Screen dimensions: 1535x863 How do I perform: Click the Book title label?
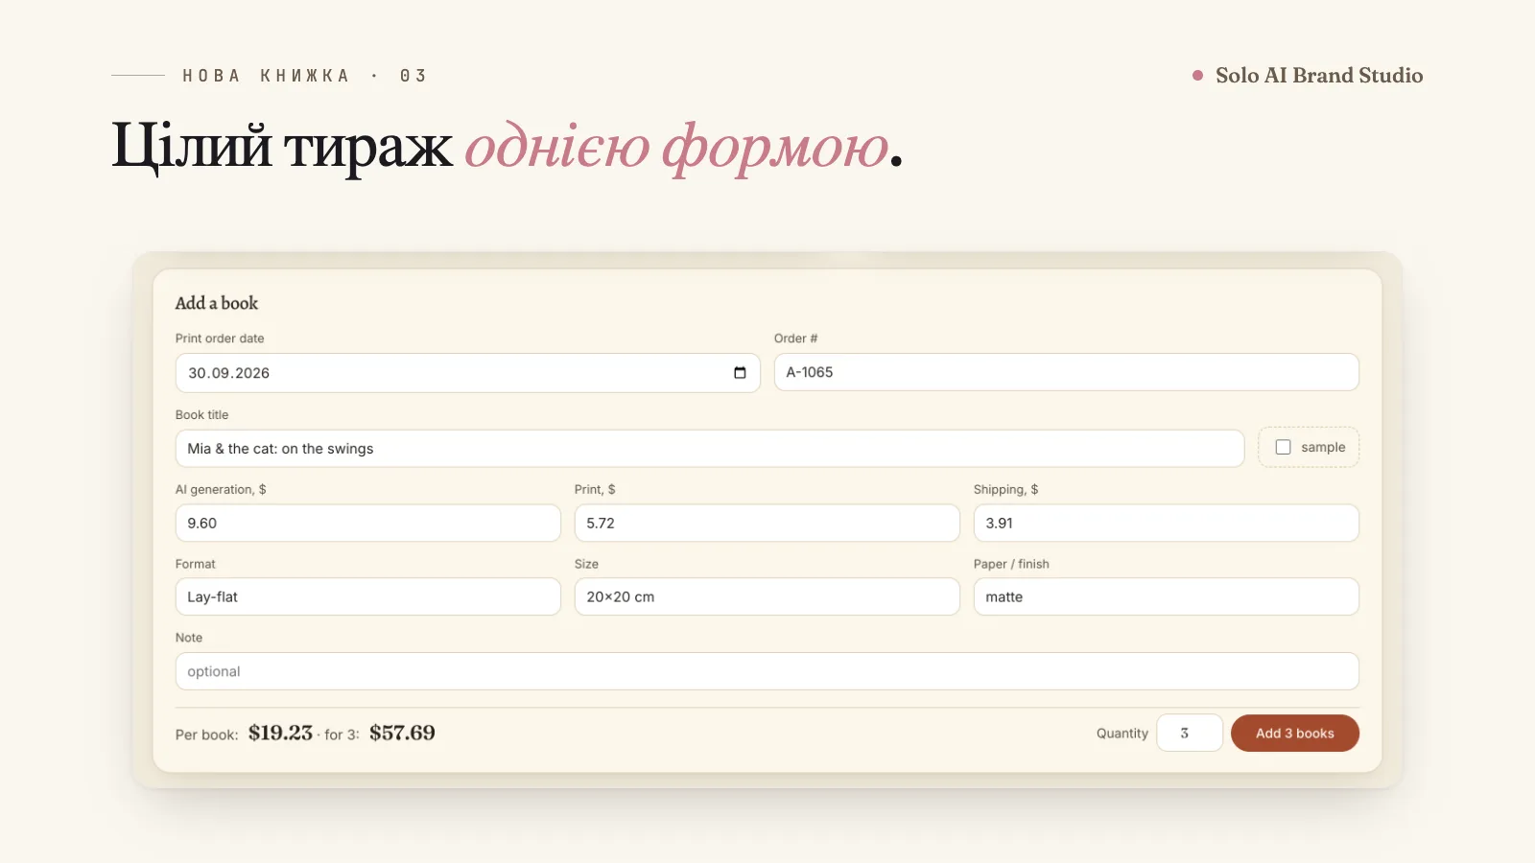pos(202,415)
